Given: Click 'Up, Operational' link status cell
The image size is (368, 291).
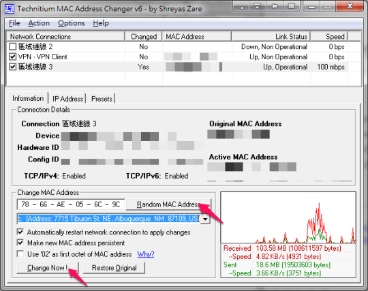Looking at the screenshot, I should point(285,67).
